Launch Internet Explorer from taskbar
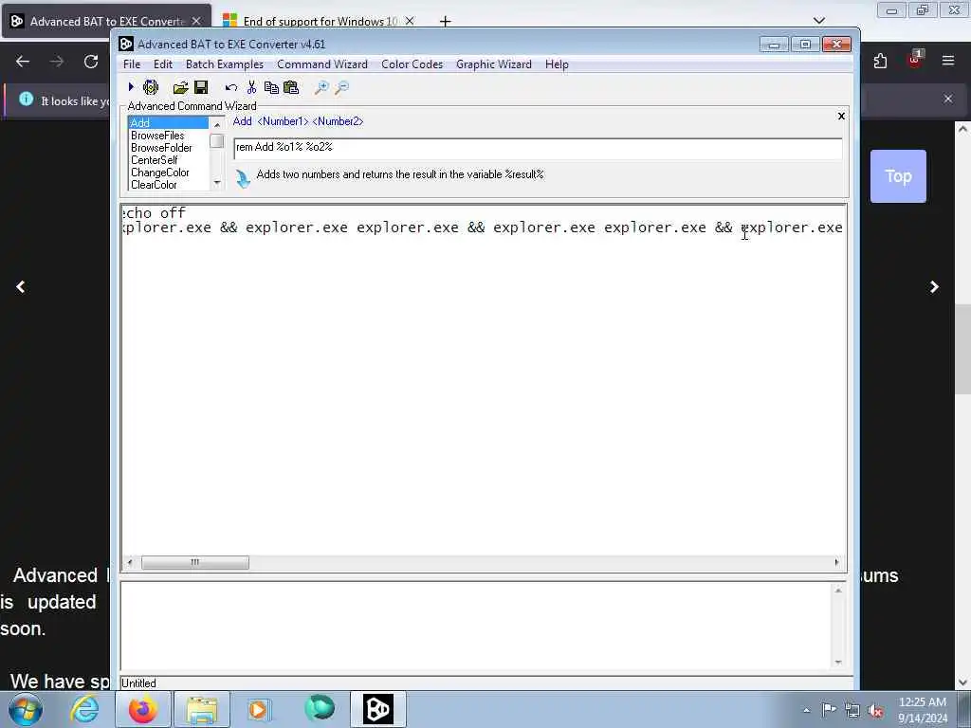Screen dimensions: 971x728 (x=83, y=709)
